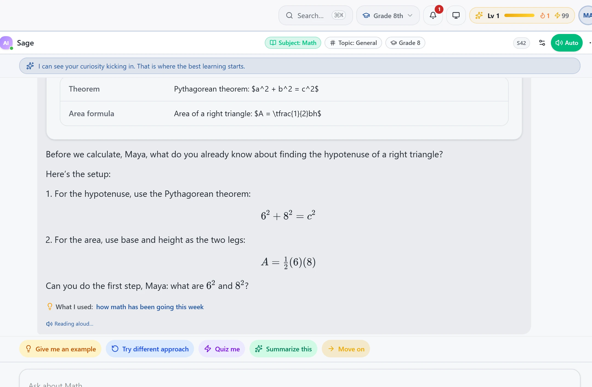Open the notifications bell

click(433, 15)
